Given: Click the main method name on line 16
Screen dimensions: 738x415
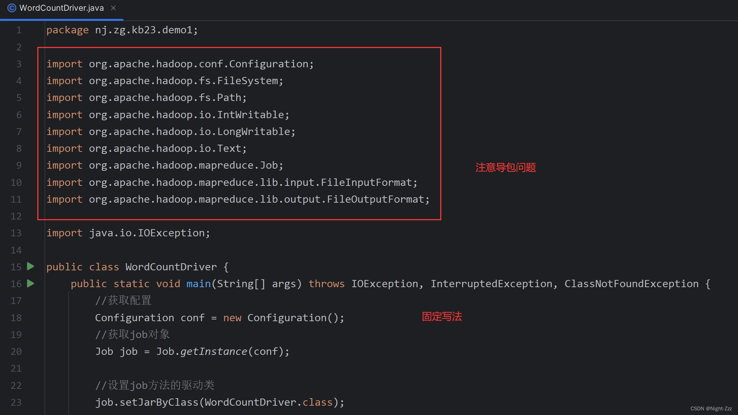Looking at the screenshot, I should [x=198, y=283].
